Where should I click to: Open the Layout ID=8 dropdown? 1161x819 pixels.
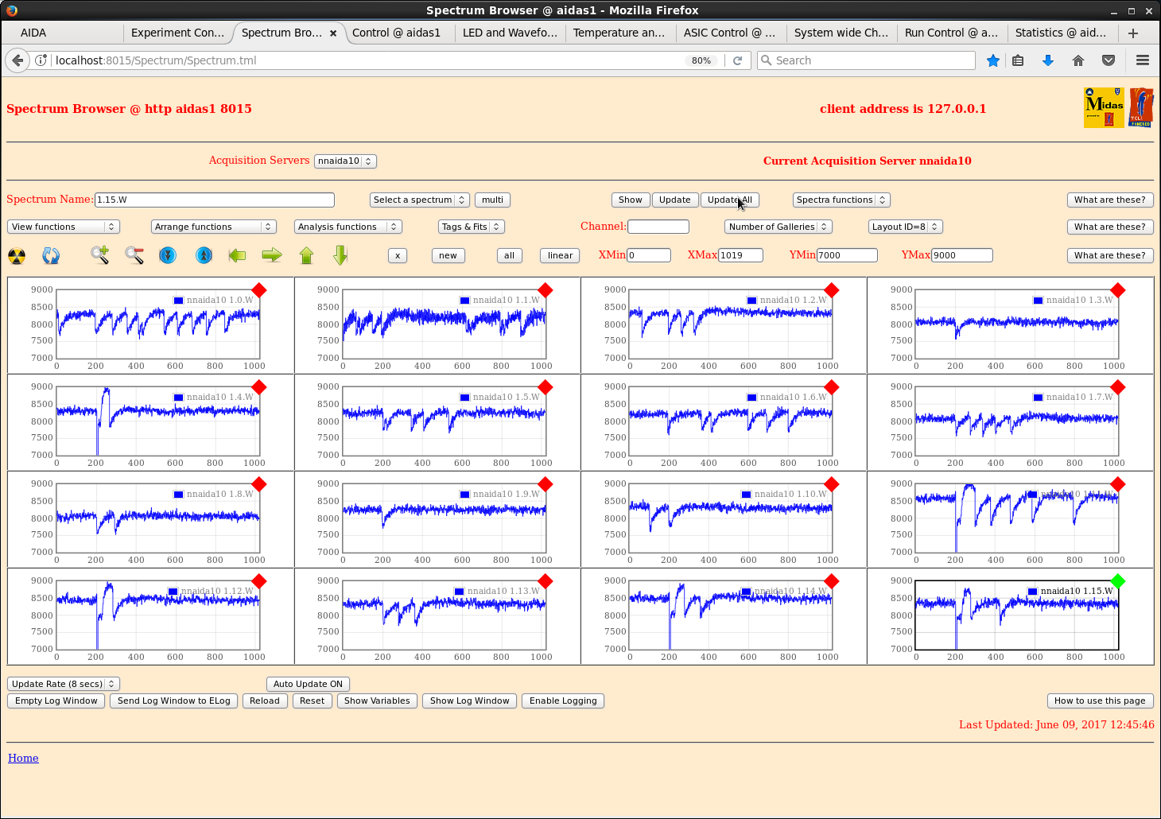[x=906, y=227]
